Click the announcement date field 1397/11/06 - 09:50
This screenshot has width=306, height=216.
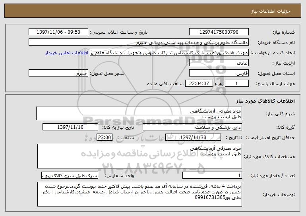[58, 32]
